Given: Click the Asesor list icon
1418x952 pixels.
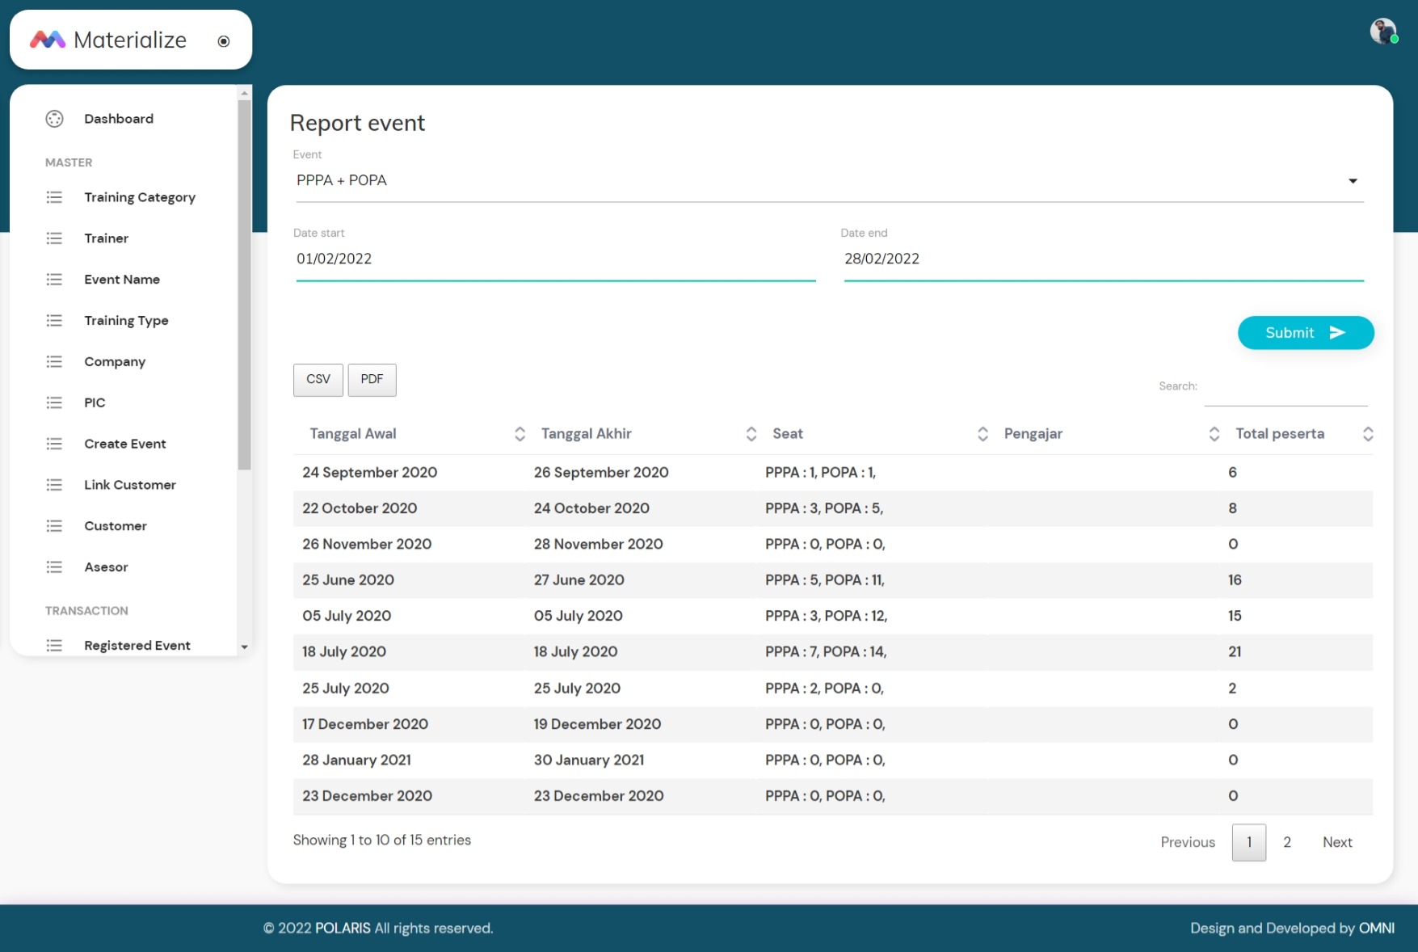Looking at the screenshot, I should (54, 567).
